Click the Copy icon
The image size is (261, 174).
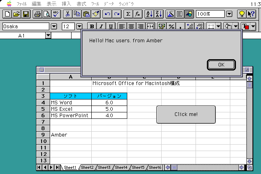coord(77,14)
